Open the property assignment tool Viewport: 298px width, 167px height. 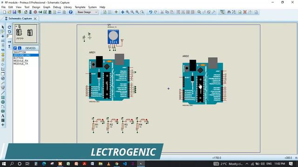tap(234, 12)
